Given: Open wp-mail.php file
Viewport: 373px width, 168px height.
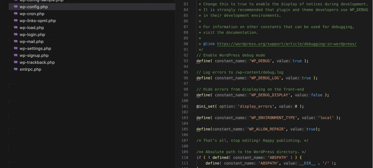Looking at the screenshot, I should pyautogui.click(x=32, y=41).
